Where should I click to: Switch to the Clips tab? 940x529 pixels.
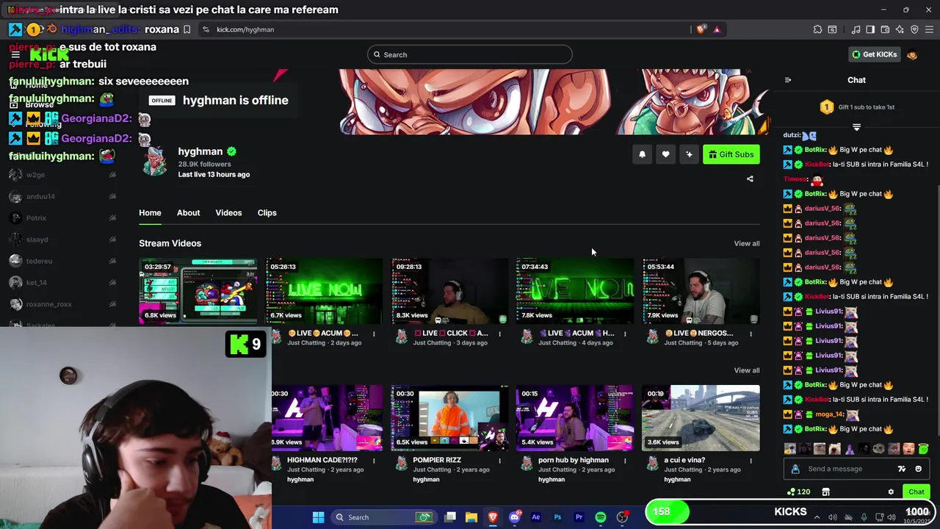click(267, 212)
